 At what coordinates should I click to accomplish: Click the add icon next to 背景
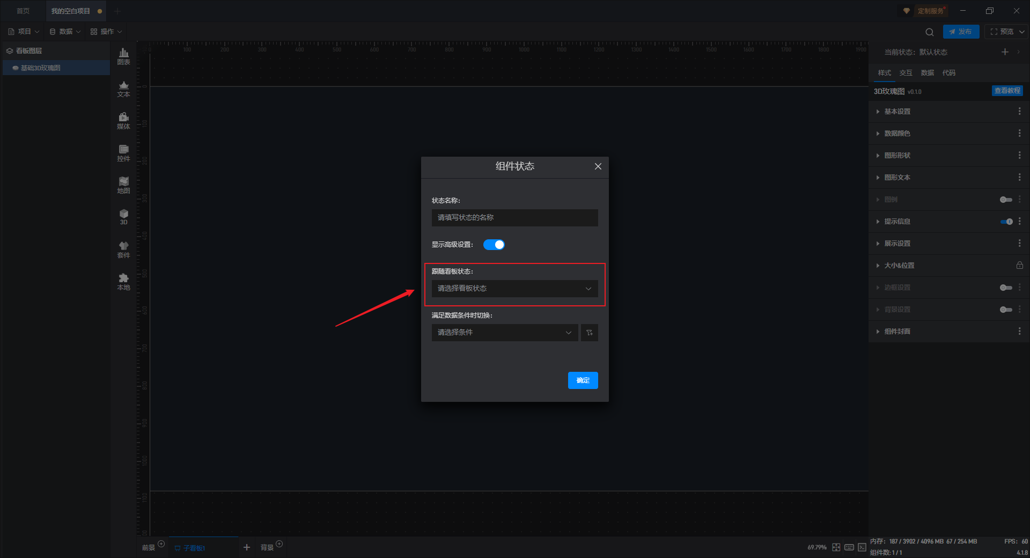279,544
